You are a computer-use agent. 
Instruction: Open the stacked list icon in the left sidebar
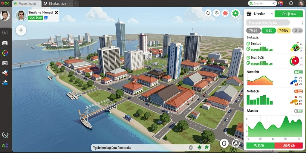[x=5, y=43]
